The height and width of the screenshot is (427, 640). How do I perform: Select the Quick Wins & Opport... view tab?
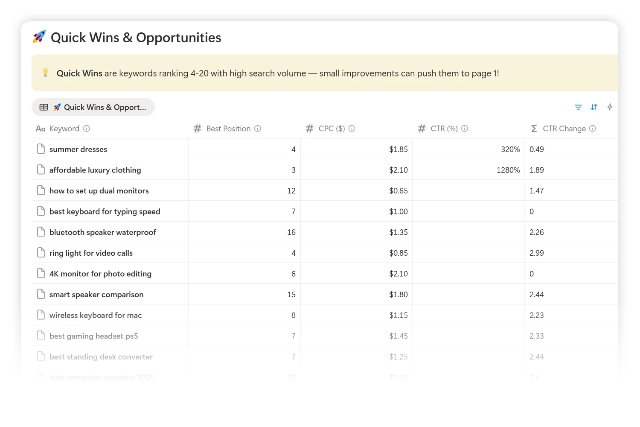[x=93, y=107]
